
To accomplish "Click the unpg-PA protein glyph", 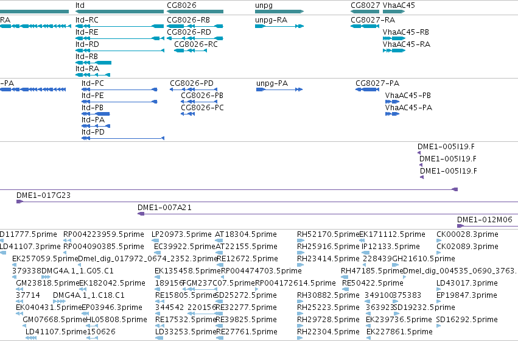I will coord(279,90).
